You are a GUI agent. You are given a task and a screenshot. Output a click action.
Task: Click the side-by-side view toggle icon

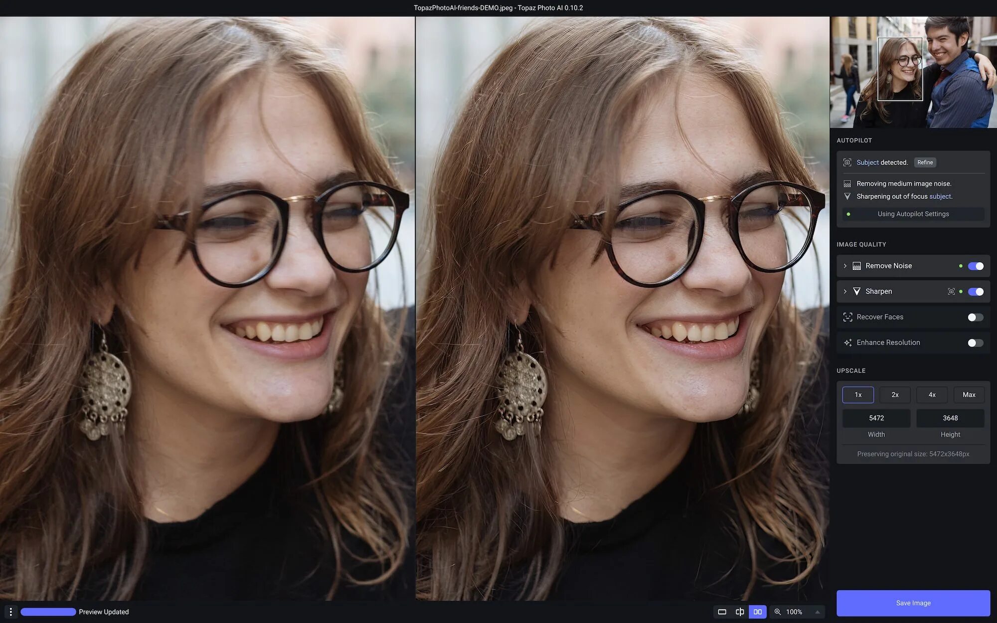coord(757,612)
